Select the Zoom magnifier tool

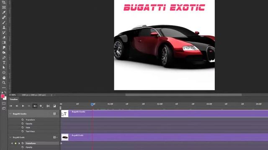point(4,82)
